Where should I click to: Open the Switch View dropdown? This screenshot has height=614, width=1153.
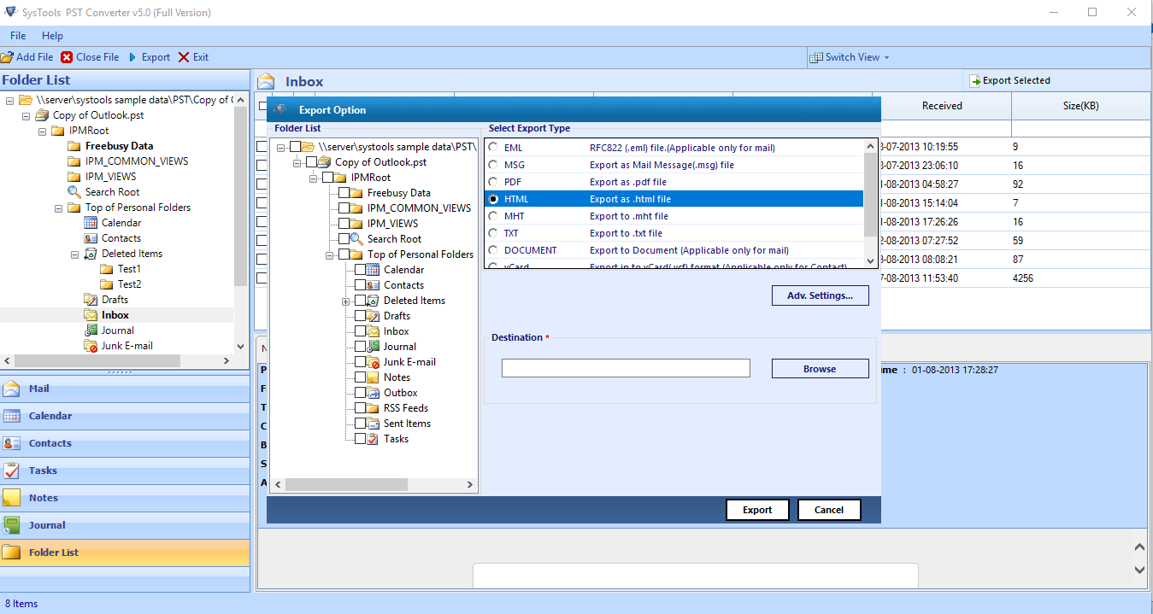(850, 57)
